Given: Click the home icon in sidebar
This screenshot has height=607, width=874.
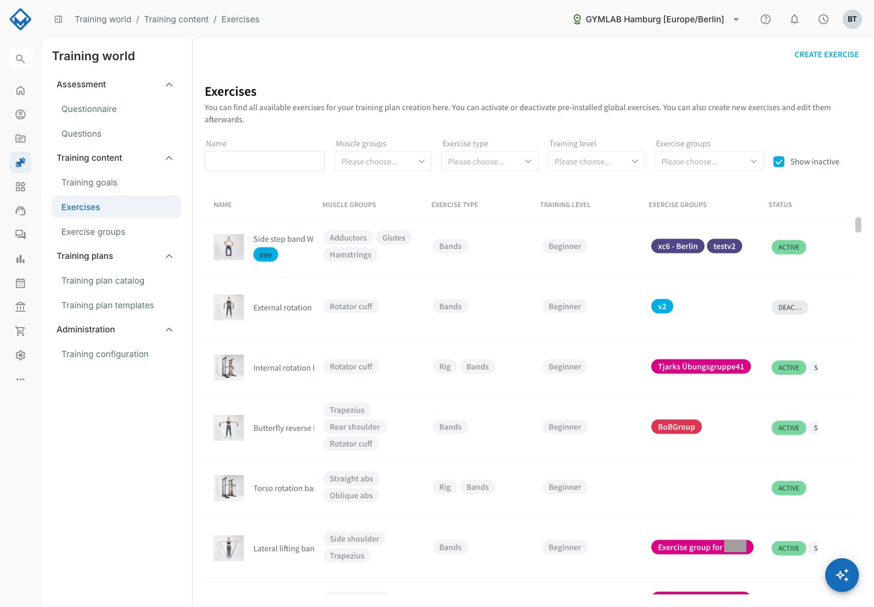Looking at the screenshot, I should [20, 90].
